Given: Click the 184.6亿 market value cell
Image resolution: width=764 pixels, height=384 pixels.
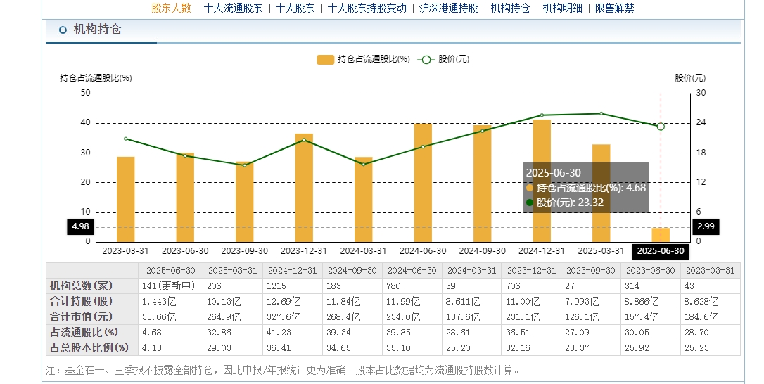Looking at the screenshot, I should coord(711,316).
